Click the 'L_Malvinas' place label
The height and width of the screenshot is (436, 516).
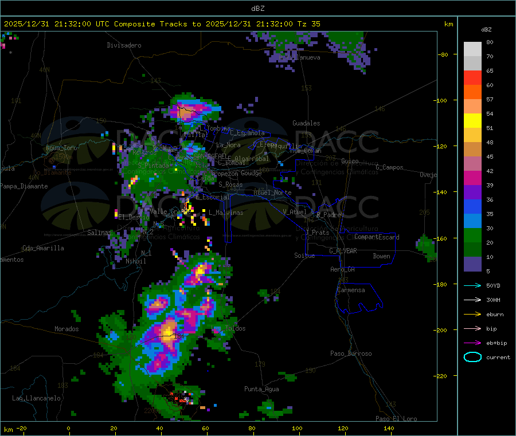[x=226, y=213]
